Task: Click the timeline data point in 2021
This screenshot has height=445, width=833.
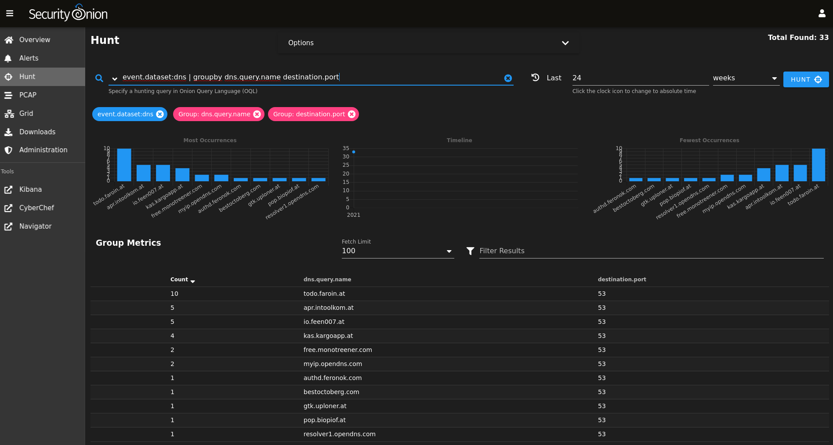Action: pyautogui.click(x=354, y=152)
